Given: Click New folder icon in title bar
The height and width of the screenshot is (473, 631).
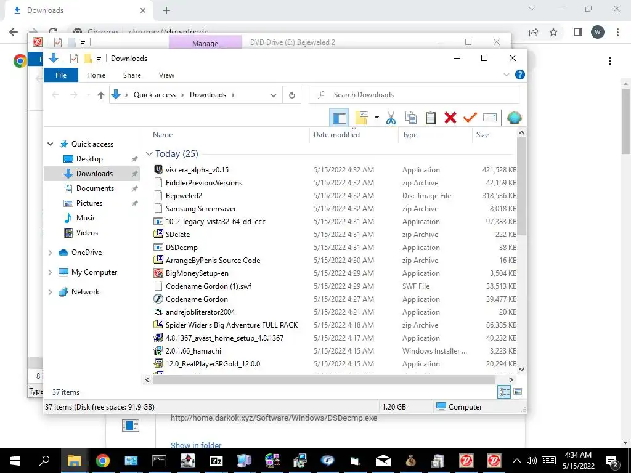Looking at the screenshot, I should [x=88, y=59].
